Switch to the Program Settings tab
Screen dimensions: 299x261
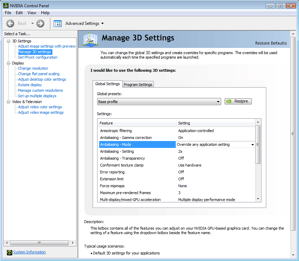(x=138, y=84)
